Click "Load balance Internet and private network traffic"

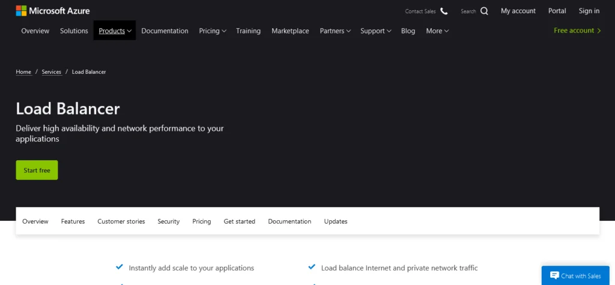pyautogui.click(x=399, y=268)
